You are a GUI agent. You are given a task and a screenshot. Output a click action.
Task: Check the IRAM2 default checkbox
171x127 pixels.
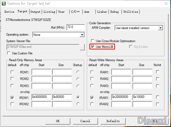pyautogui.click(x=92, y=104)
